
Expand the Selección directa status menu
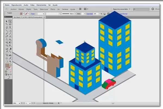point(59,103)
